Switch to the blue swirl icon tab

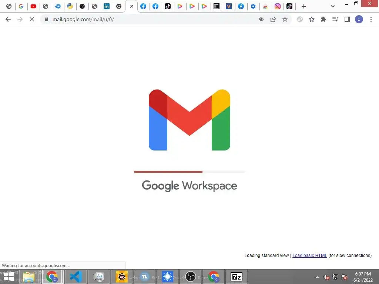click(x=57, y=6)
